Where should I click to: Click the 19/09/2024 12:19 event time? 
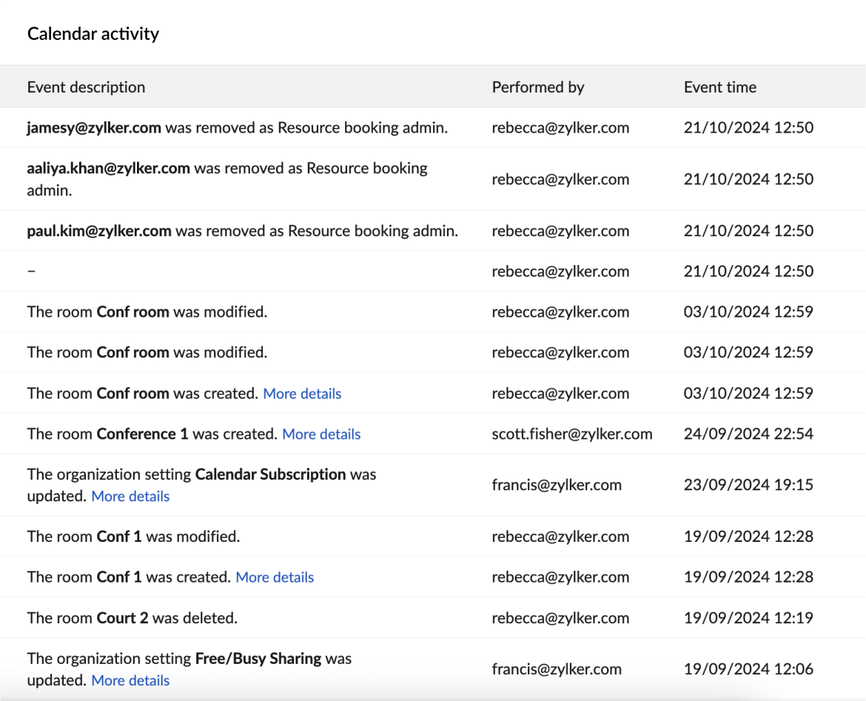click(748, 618)
